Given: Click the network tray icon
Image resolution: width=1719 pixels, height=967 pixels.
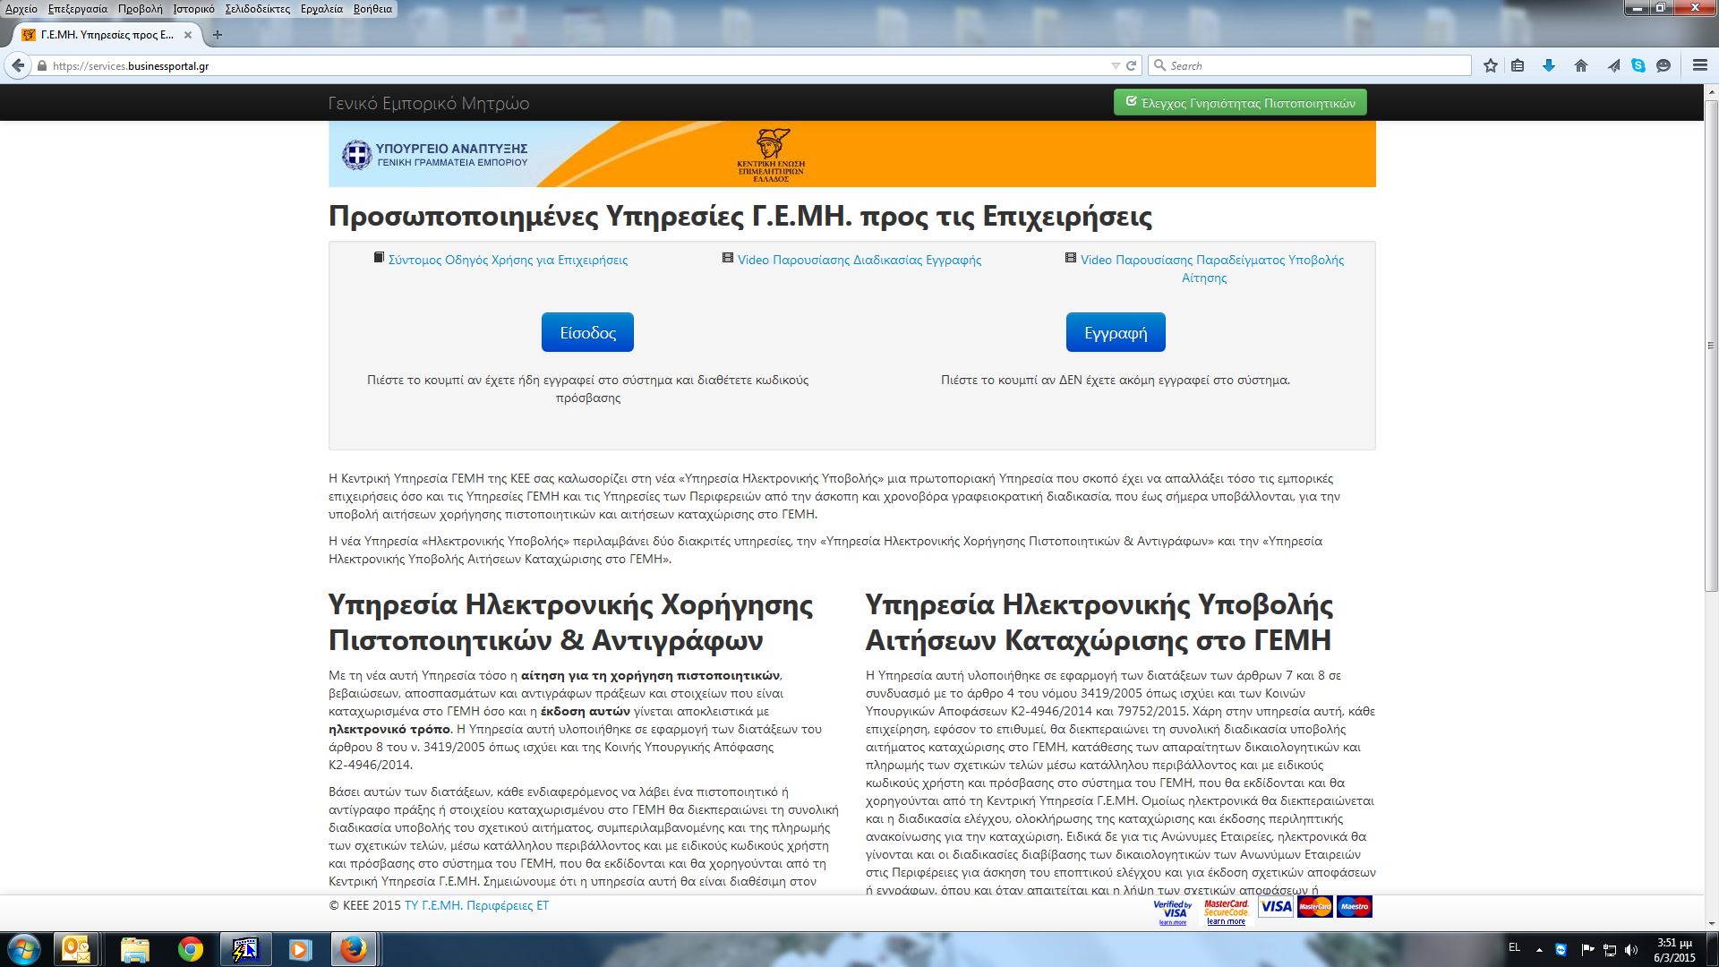Looking at the screenshot, I should coord(1609,950).
